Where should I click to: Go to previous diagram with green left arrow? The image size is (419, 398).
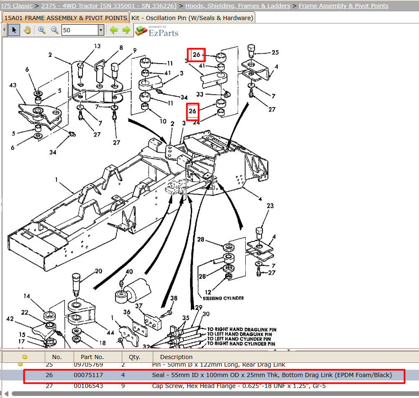point(114,30)
